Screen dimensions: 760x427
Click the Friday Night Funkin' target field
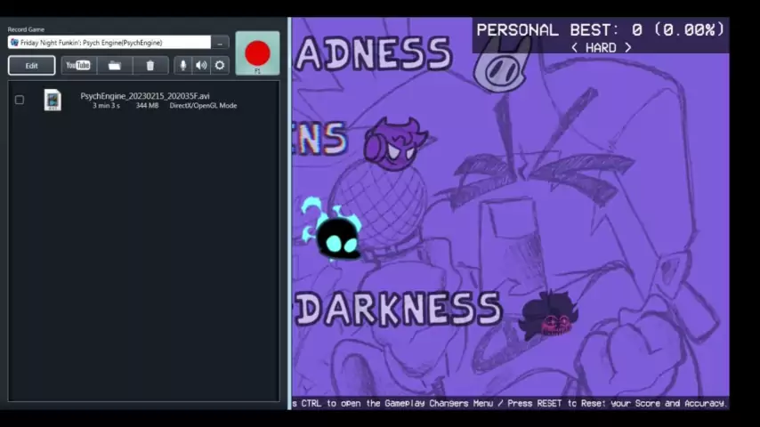pos(109,43)
